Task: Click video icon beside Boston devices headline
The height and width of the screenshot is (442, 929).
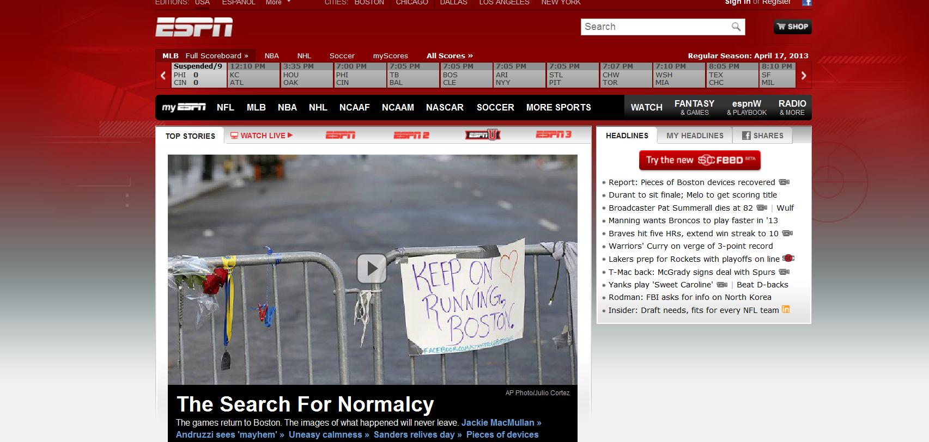Action: tap(784, 182)
